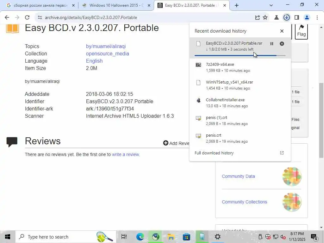Screen dimensions: 324x243
Task: Click the Reviews speech bubble icon
Action: pyautogui.click(x=12, y=142)
